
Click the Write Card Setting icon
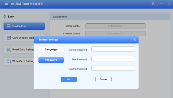(x=9, y=61)
